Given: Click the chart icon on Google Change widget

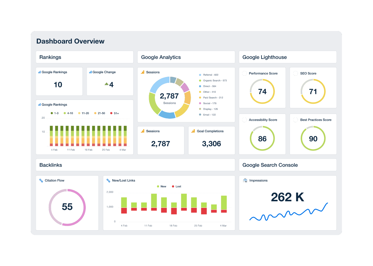Looking at the screenshot, I should [91, 72].
